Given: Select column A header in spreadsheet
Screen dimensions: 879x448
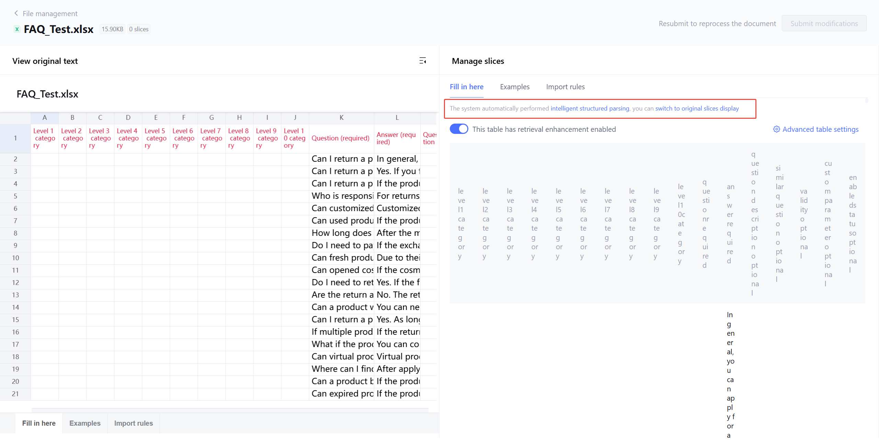Looking at the screenshot, I should click(x=45, y=118).
